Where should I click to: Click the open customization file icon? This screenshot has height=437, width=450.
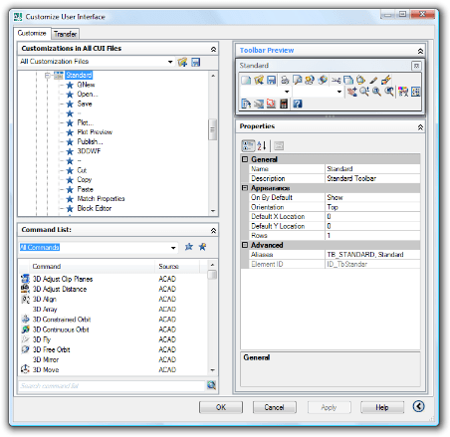point(182,62)
